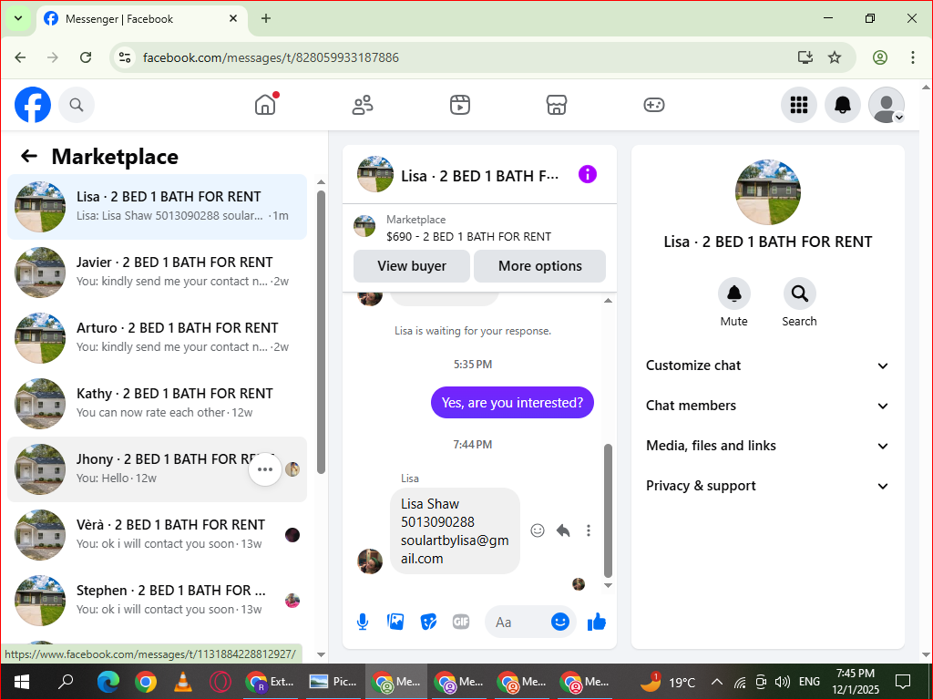This screenshot has height=700, width=933.
Task: Open Lisa's 2 BED 1 BATH FOR RENT conversation
Action: pyautogui.click(x=157, y=207)
